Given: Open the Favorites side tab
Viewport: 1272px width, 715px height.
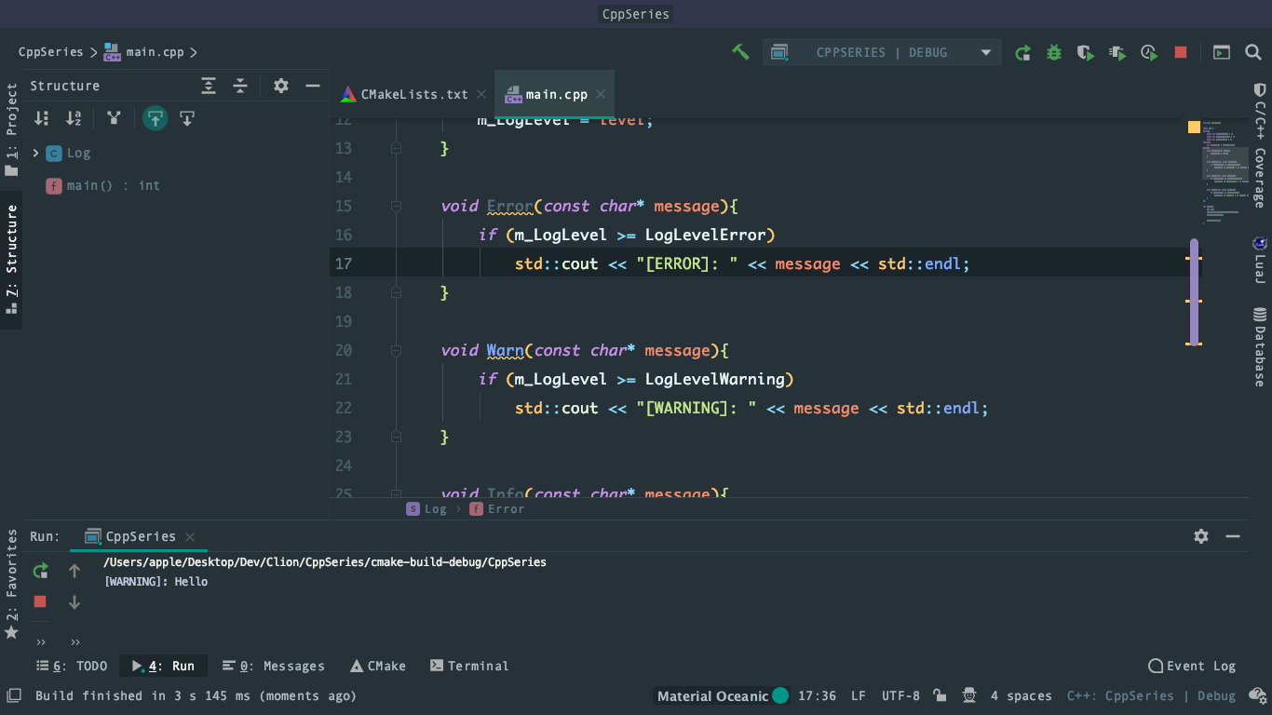Looking at the screenshot, I should click(11, 585).
